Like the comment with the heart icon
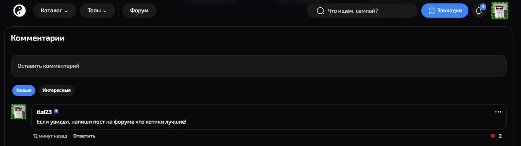Viewport: 521px width, 146px height. [493, 136]
